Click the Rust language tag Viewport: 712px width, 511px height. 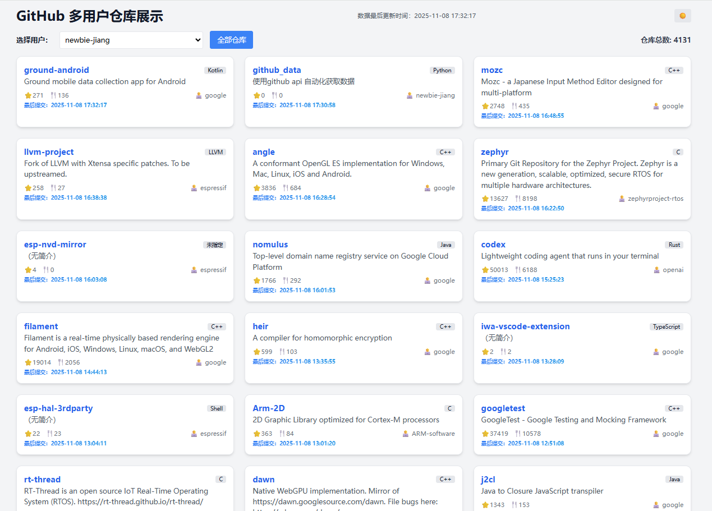point(674,245)
